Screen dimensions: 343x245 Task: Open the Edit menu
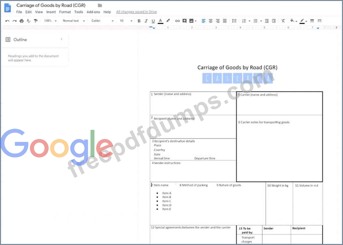[x=29, y=12]
